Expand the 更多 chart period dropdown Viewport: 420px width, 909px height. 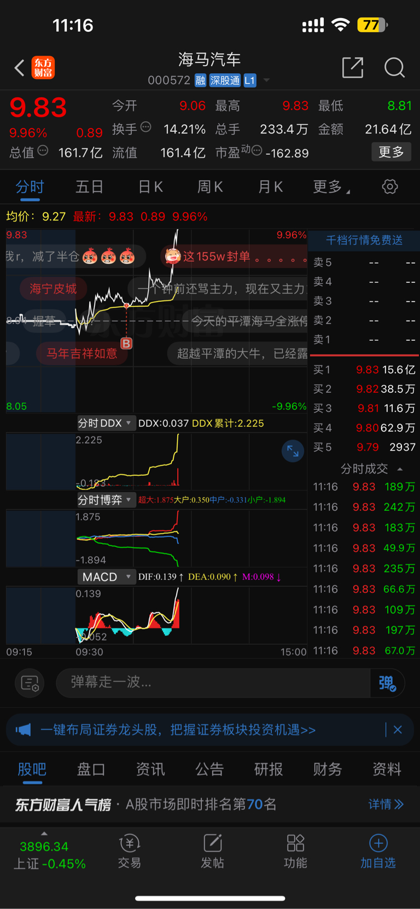pos(331,187)
